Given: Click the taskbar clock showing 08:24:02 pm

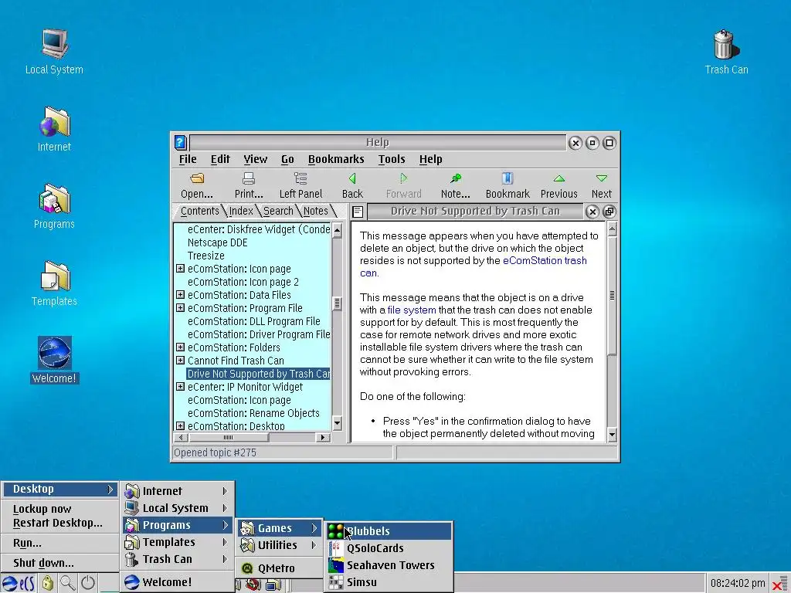Looking at the screenshot, I should (738, 584).
